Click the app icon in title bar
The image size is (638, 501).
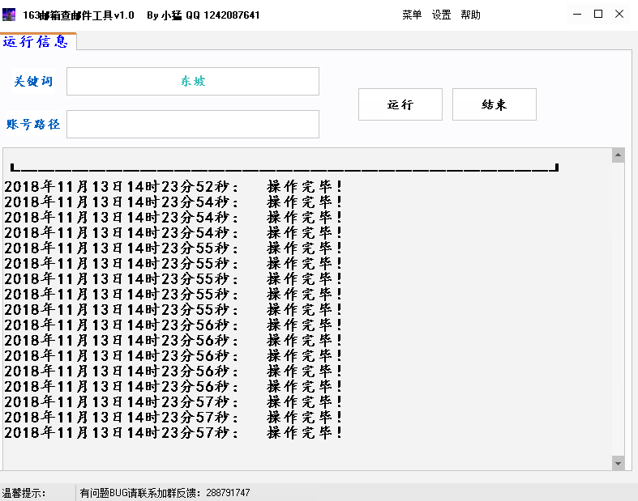[9, 15]
